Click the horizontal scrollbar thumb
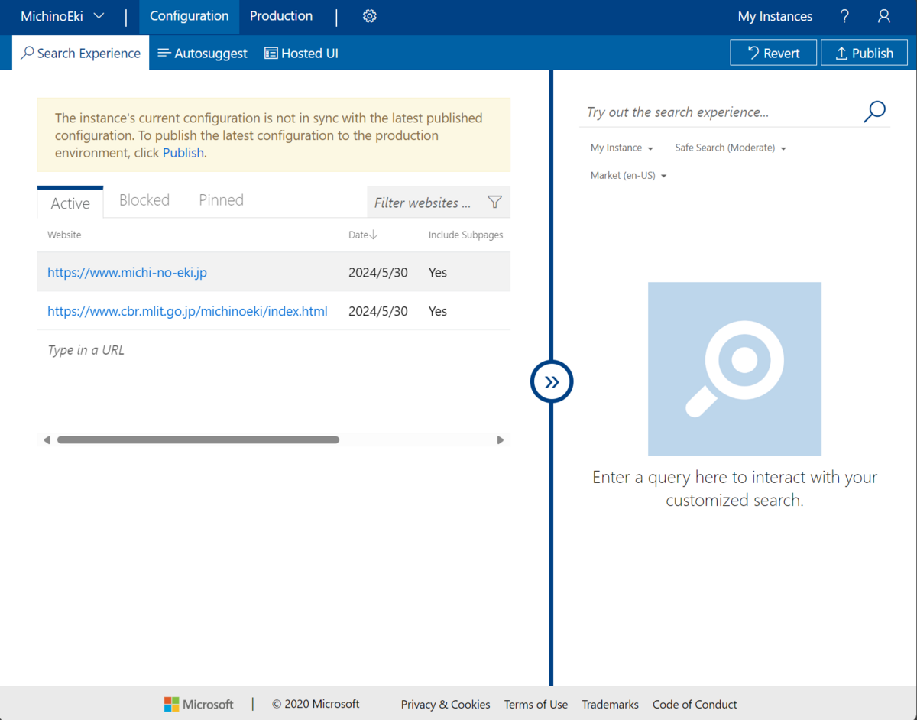This screenshot has height=720, width=917. click(198, 439)
